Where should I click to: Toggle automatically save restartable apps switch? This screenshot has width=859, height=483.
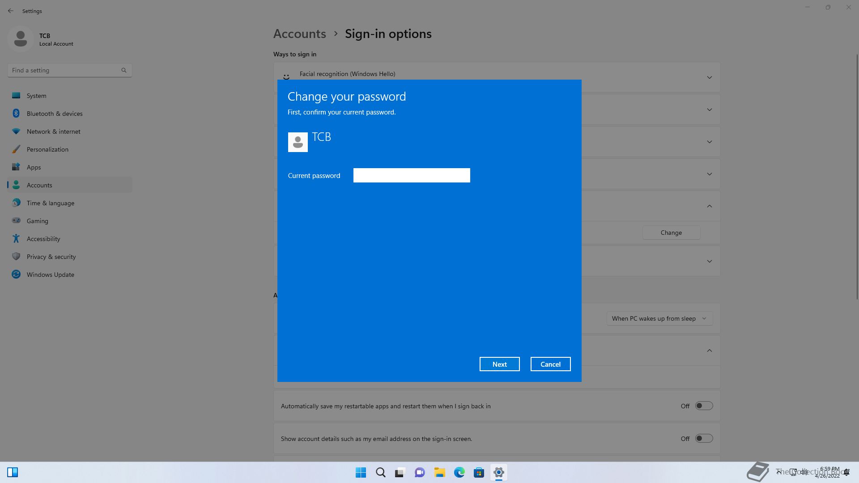coord(704,406)
